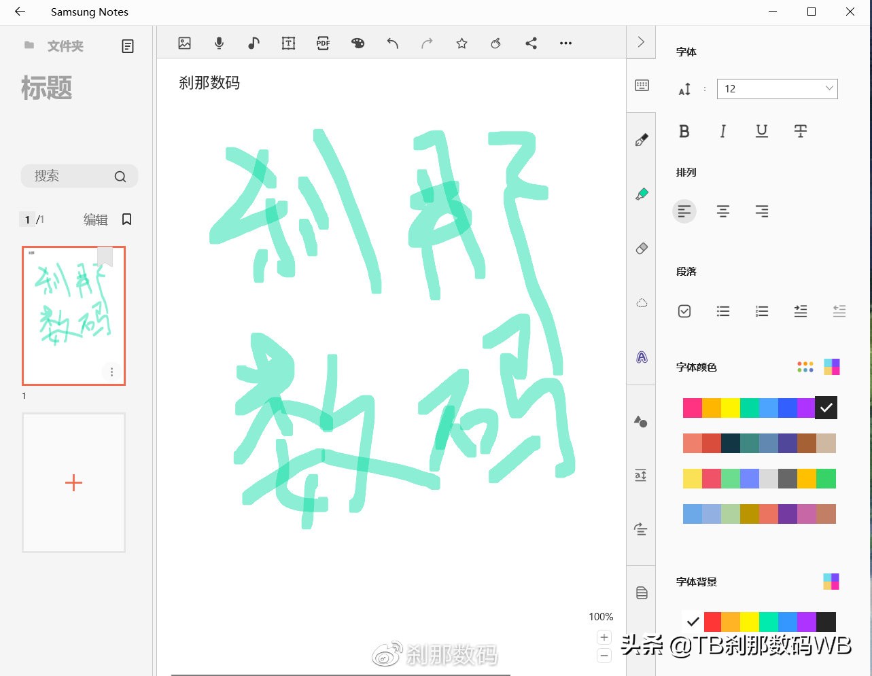Open the handwriting-to-text conversion tool
The height and width of the screenshot is (676, 872).
pos(641,357)
